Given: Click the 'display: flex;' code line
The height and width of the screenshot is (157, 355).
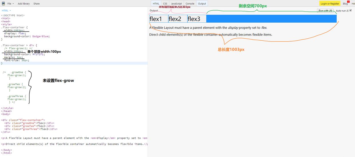Looking at the screenshot, I should pos(15,34).
